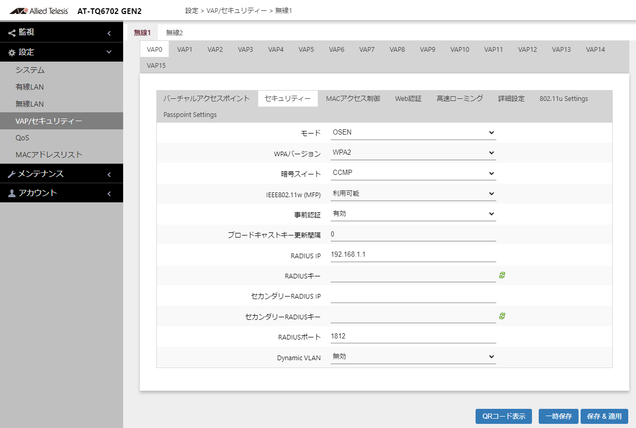The height and width of the screenshot is (428, 636).
Task: Click the wrench icon next to メンテナンス
Action: [x=12, y=174]
